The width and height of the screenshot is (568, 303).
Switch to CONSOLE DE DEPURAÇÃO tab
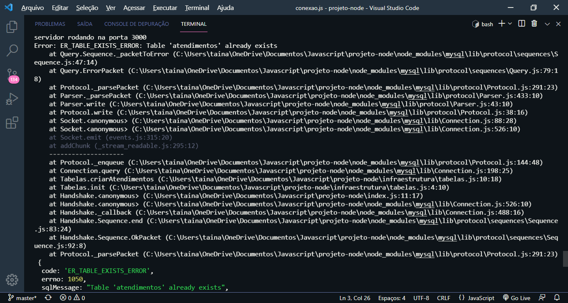click(x=136, y=24)
